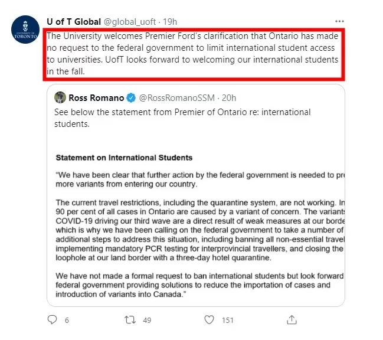Click the retweet arrows icon
The image size is (383, 340).
(x=130, y=320)
